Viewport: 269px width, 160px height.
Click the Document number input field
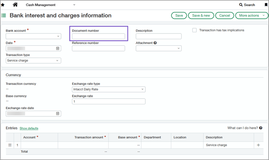pyautogui.click(x=98, y=36)
